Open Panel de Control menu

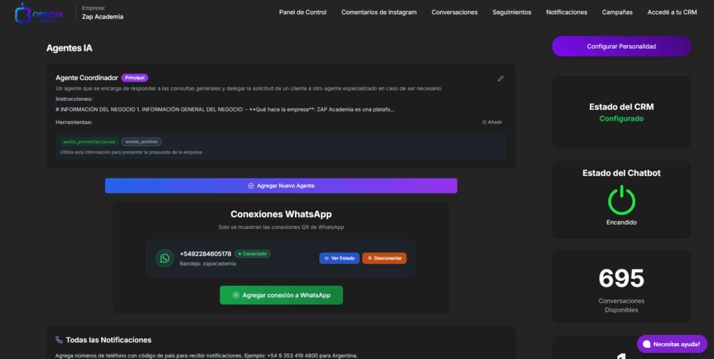303,12
